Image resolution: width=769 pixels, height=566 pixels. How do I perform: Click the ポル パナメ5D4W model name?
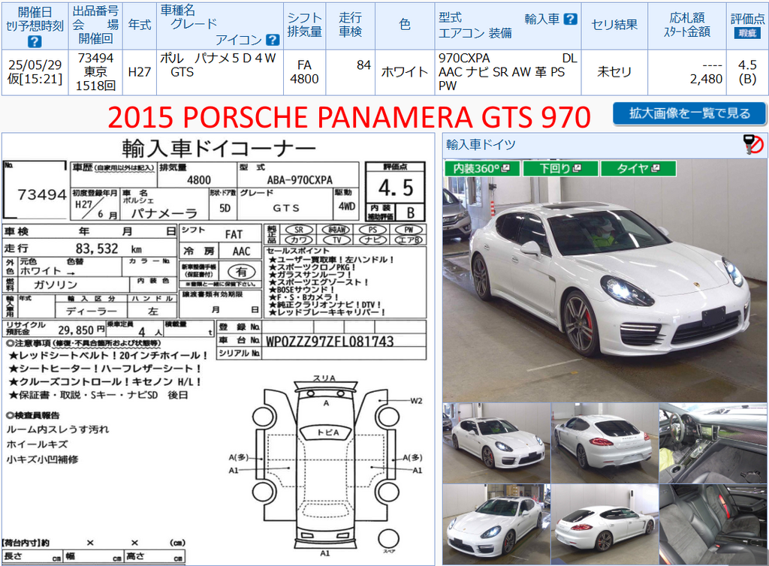click(219, 58)
